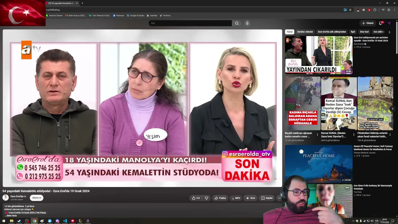This screenshot has width=398, height=224.
Task: Select the Tümü filter chip
Action: point(289,32)
